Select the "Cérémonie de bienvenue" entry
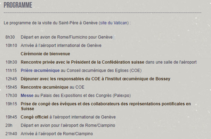 tap(45, 54)
